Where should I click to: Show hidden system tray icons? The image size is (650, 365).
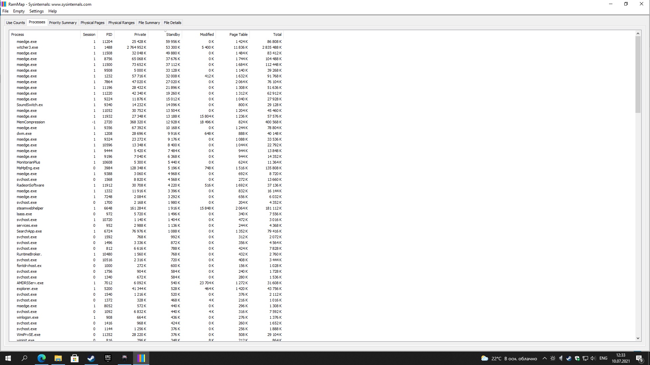coord(544,358)
